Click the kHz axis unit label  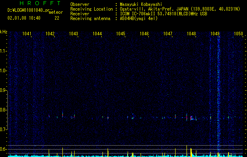4,32
